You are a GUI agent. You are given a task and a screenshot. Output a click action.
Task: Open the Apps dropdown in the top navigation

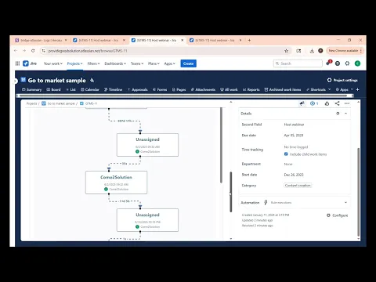[x=170, y=63]
